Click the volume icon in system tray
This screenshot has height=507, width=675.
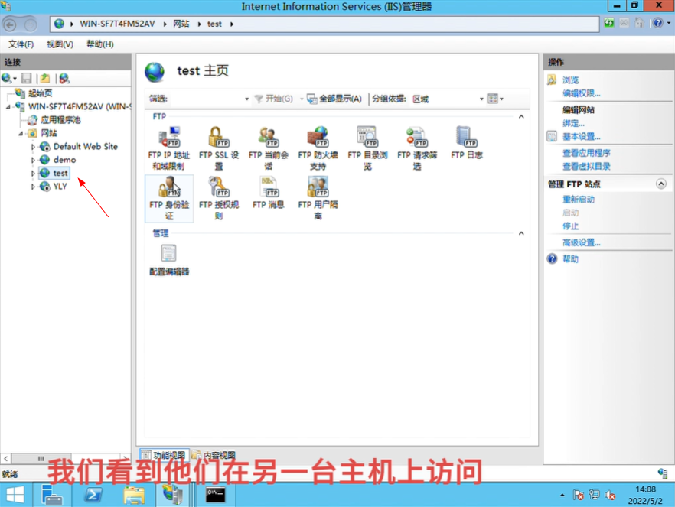[x=610, y=496]
